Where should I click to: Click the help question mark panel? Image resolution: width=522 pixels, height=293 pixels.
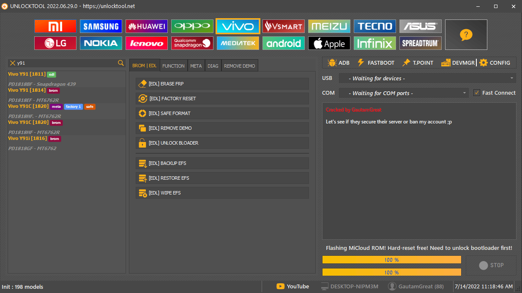click(466, 35)
